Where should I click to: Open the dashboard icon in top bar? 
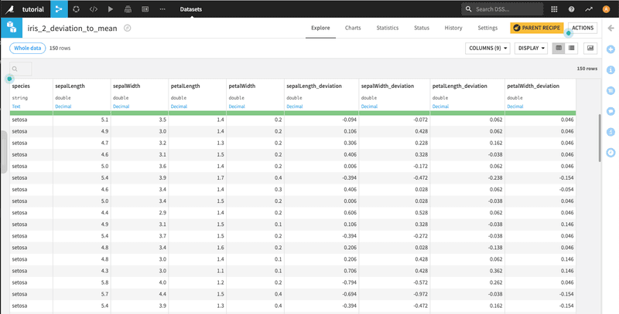[x=145, y=9]
